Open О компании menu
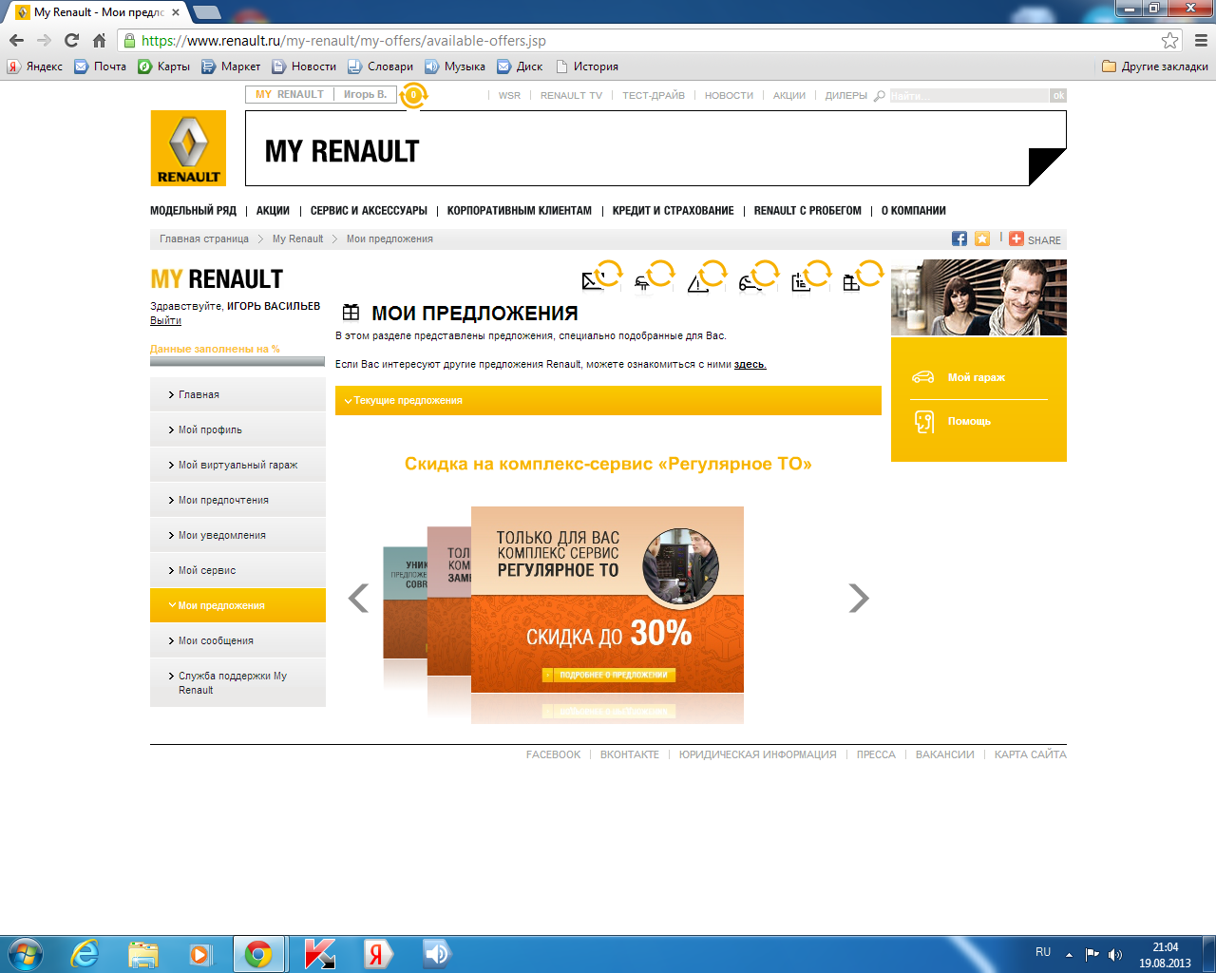1216x973 pixels. (914, 211)
